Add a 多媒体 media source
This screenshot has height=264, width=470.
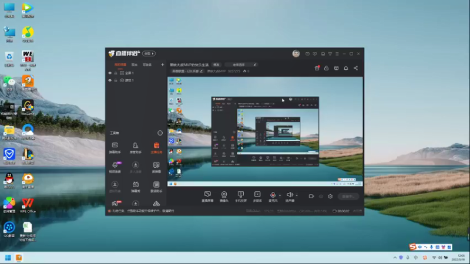pyautogui.click(x=257, y=197)
